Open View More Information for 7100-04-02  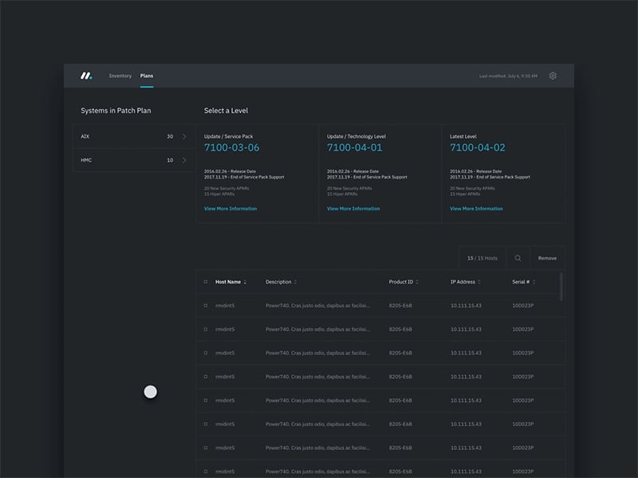click(476, 209)
